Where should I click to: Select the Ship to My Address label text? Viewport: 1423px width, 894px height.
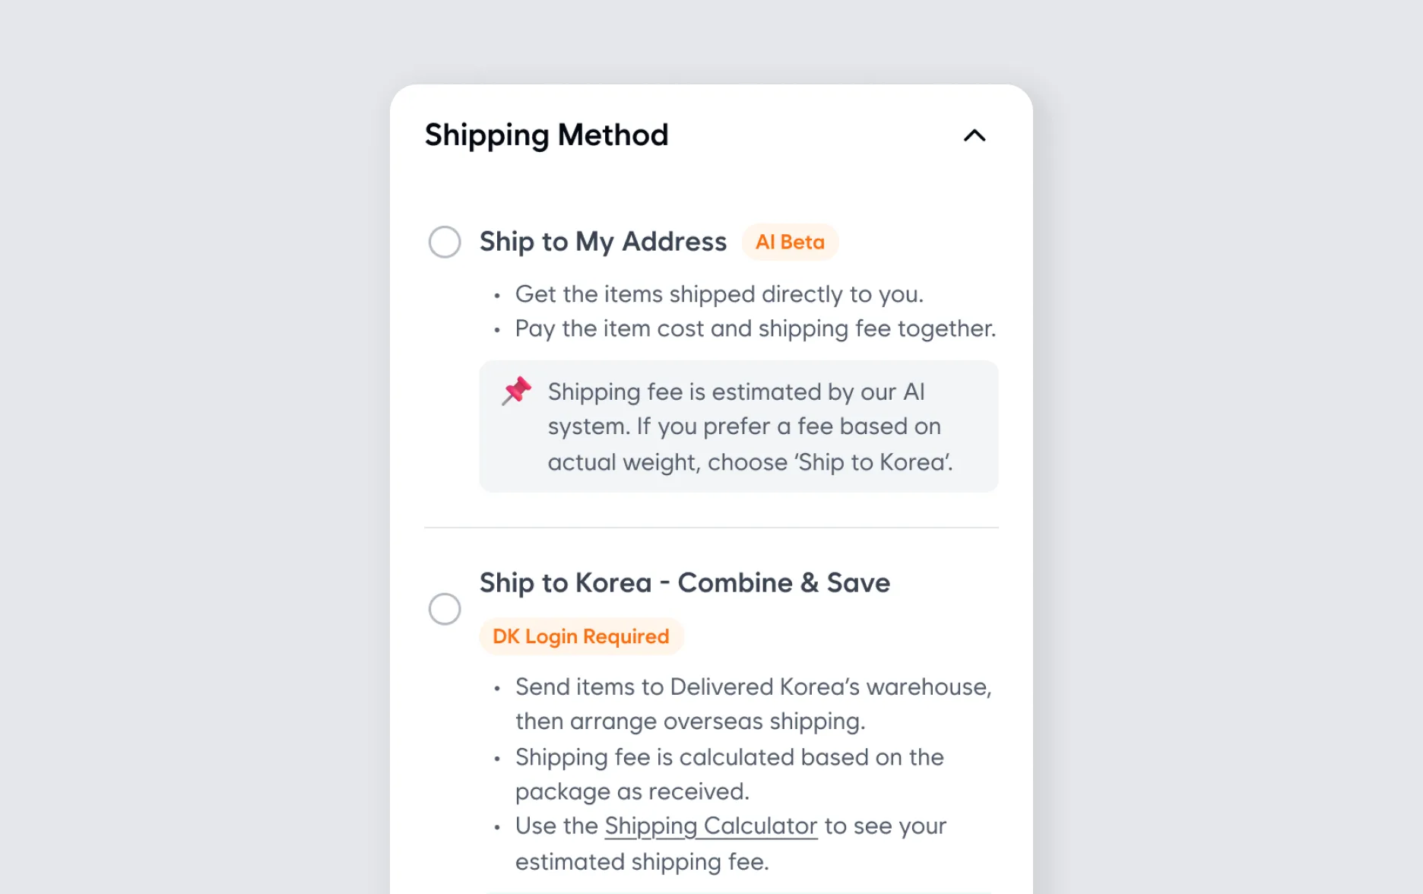pos(602,242)
